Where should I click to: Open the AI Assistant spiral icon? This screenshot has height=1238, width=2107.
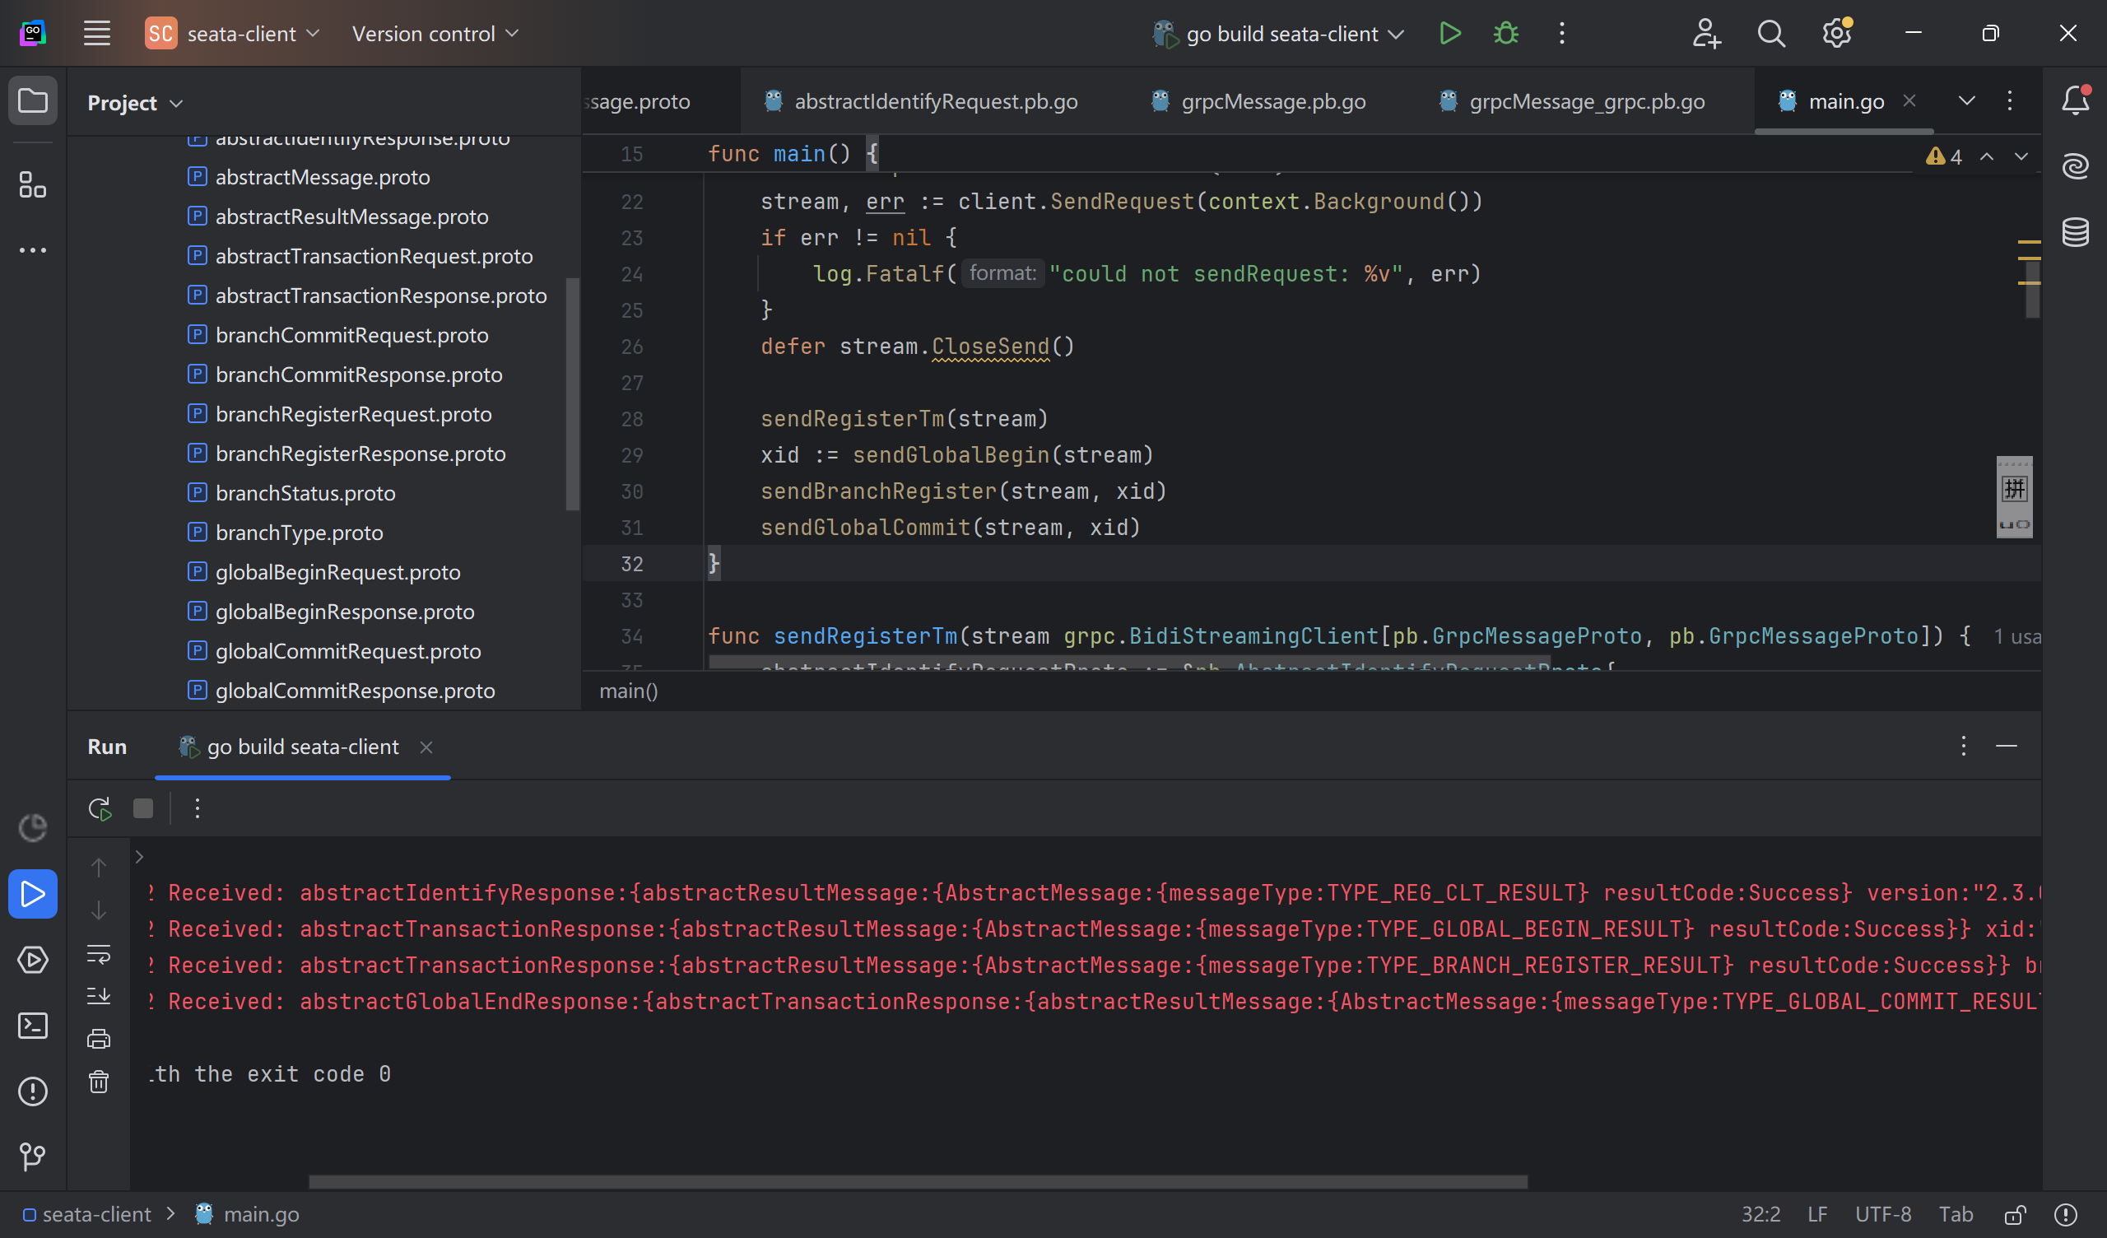(2075, 165)
